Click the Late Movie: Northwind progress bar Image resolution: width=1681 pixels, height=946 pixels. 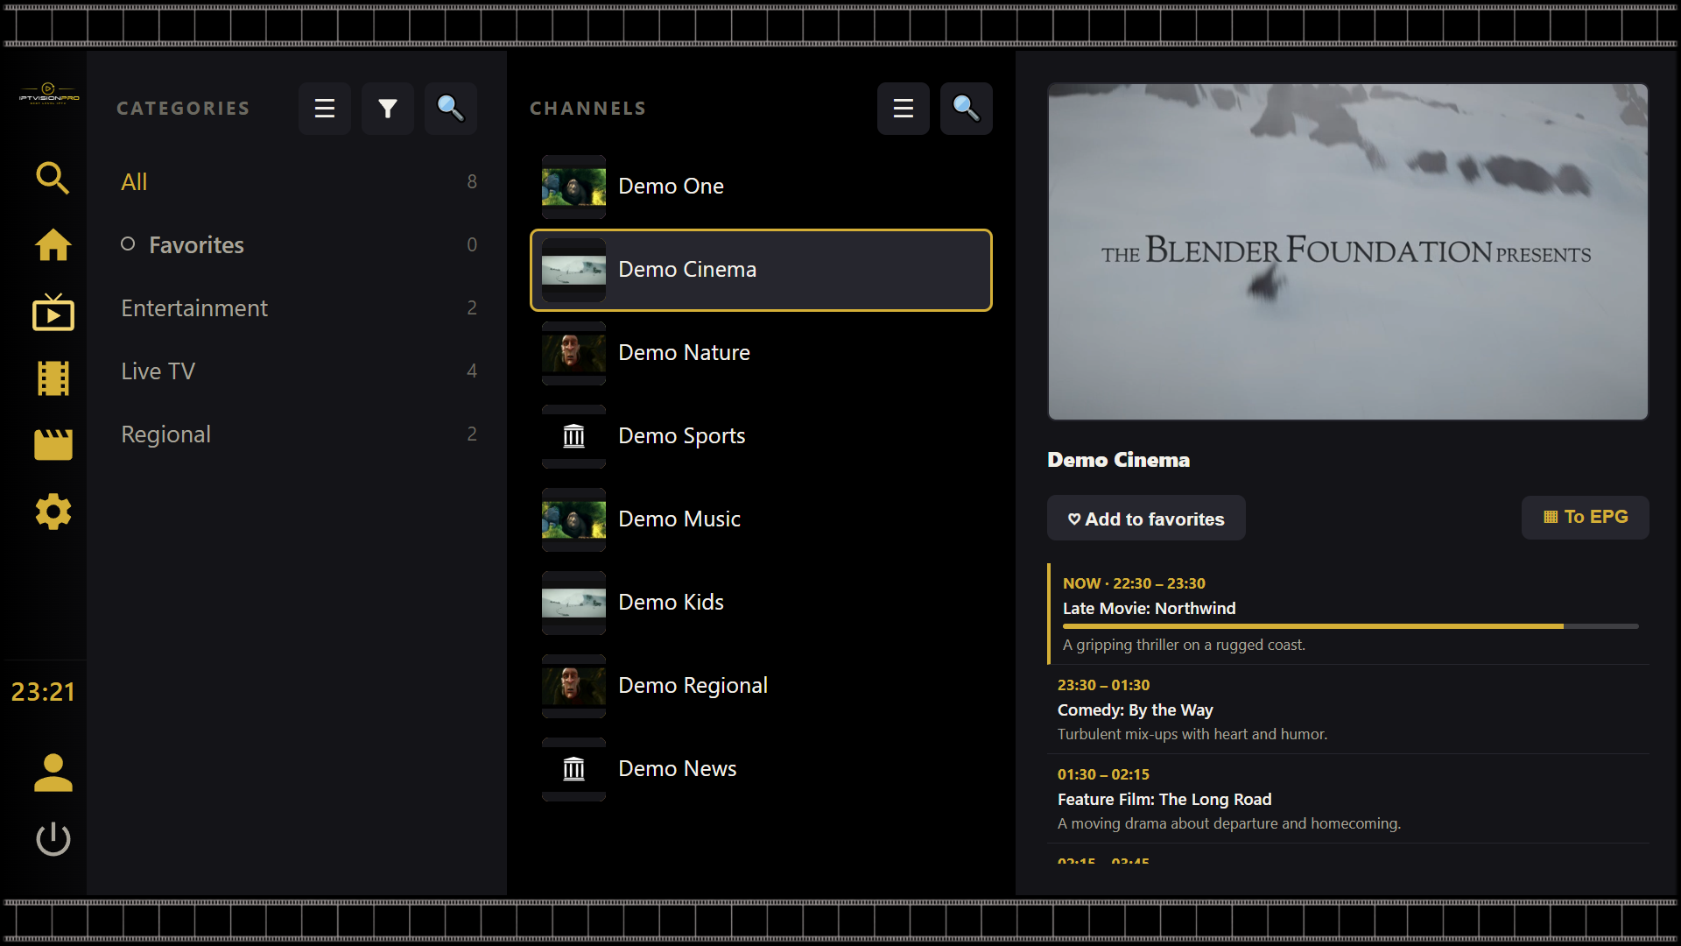tap(1350, 626)
